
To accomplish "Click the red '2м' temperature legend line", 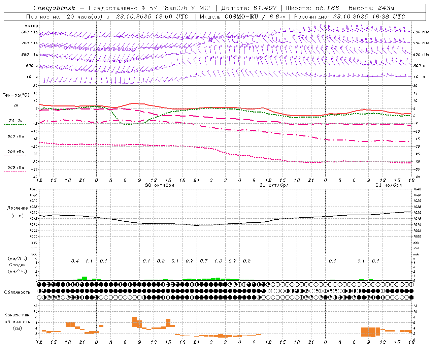I will (x=15, y=109).
